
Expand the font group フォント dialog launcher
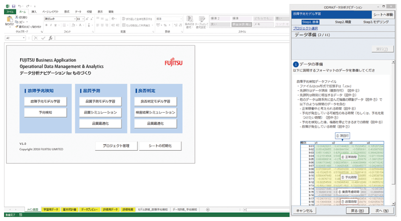point(93,32)
